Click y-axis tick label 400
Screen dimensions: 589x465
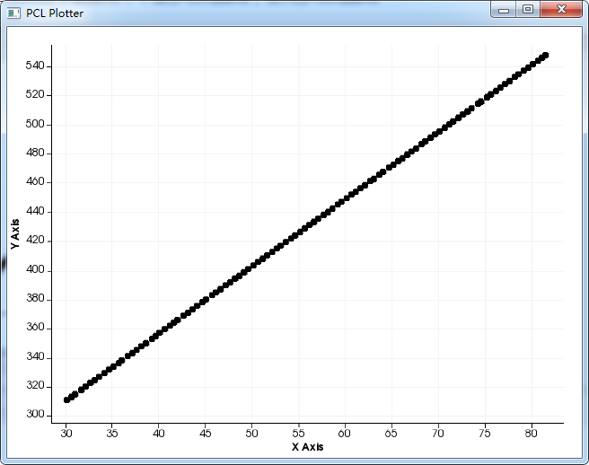(x=35, y=269)
